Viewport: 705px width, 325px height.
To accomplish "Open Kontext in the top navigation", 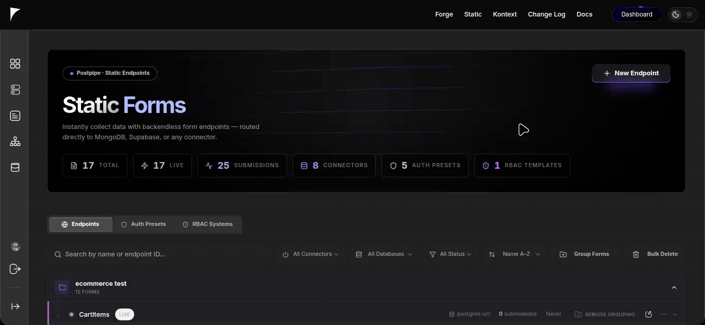I will click(505, 14).
